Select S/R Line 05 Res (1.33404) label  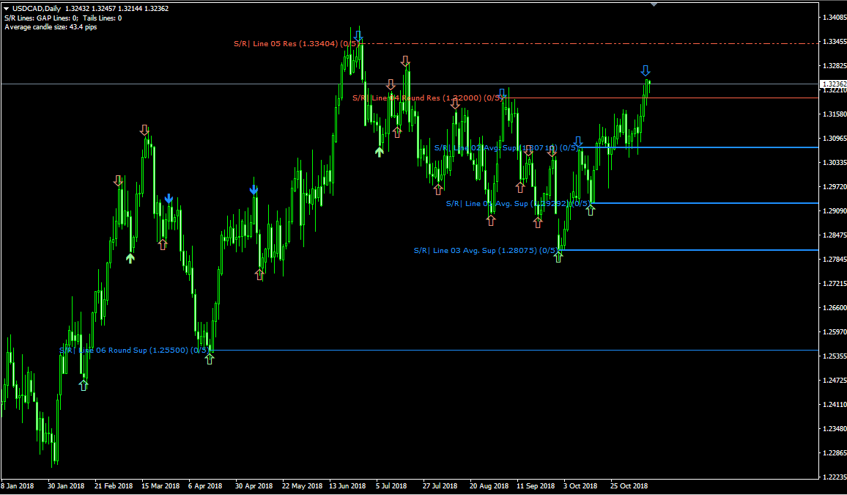point(295,44)
